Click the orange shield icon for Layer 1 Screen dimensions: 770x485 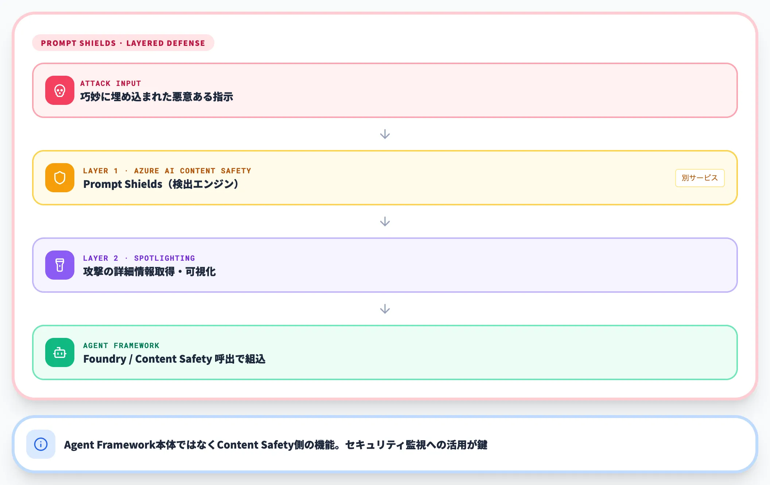(60, 178)
